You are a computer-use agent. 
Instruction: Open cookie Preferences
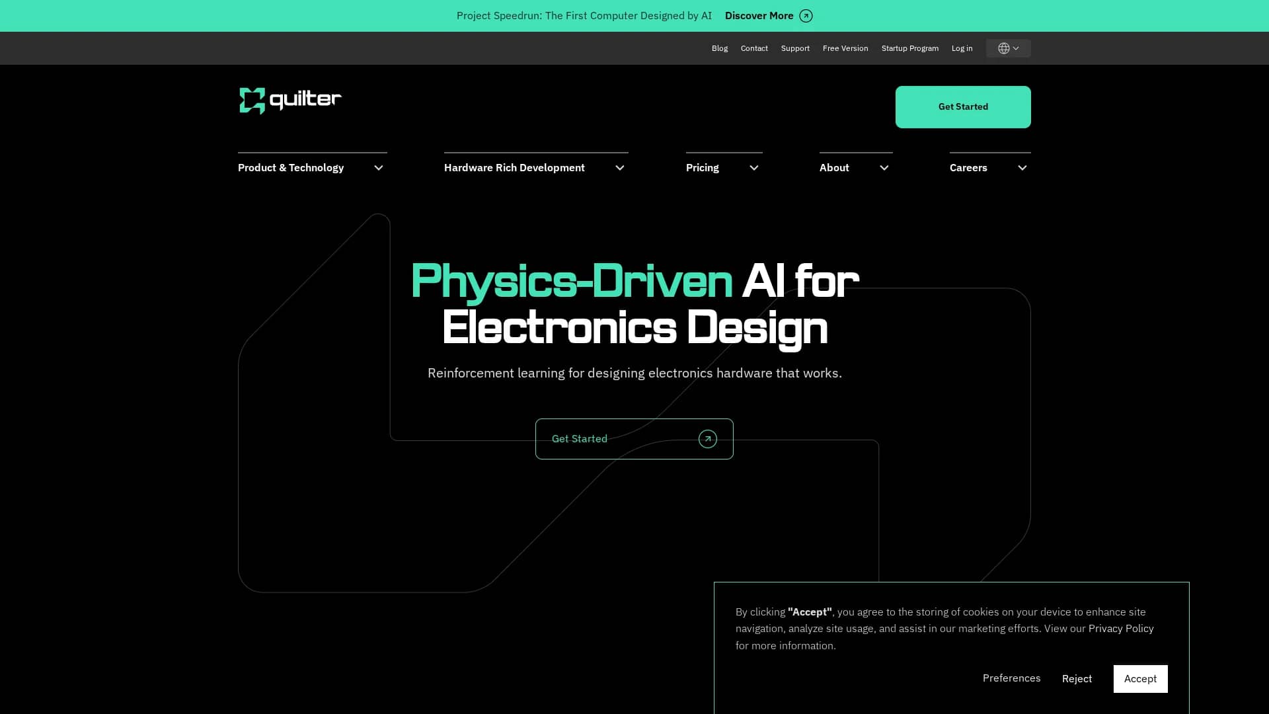point(1011,678)
